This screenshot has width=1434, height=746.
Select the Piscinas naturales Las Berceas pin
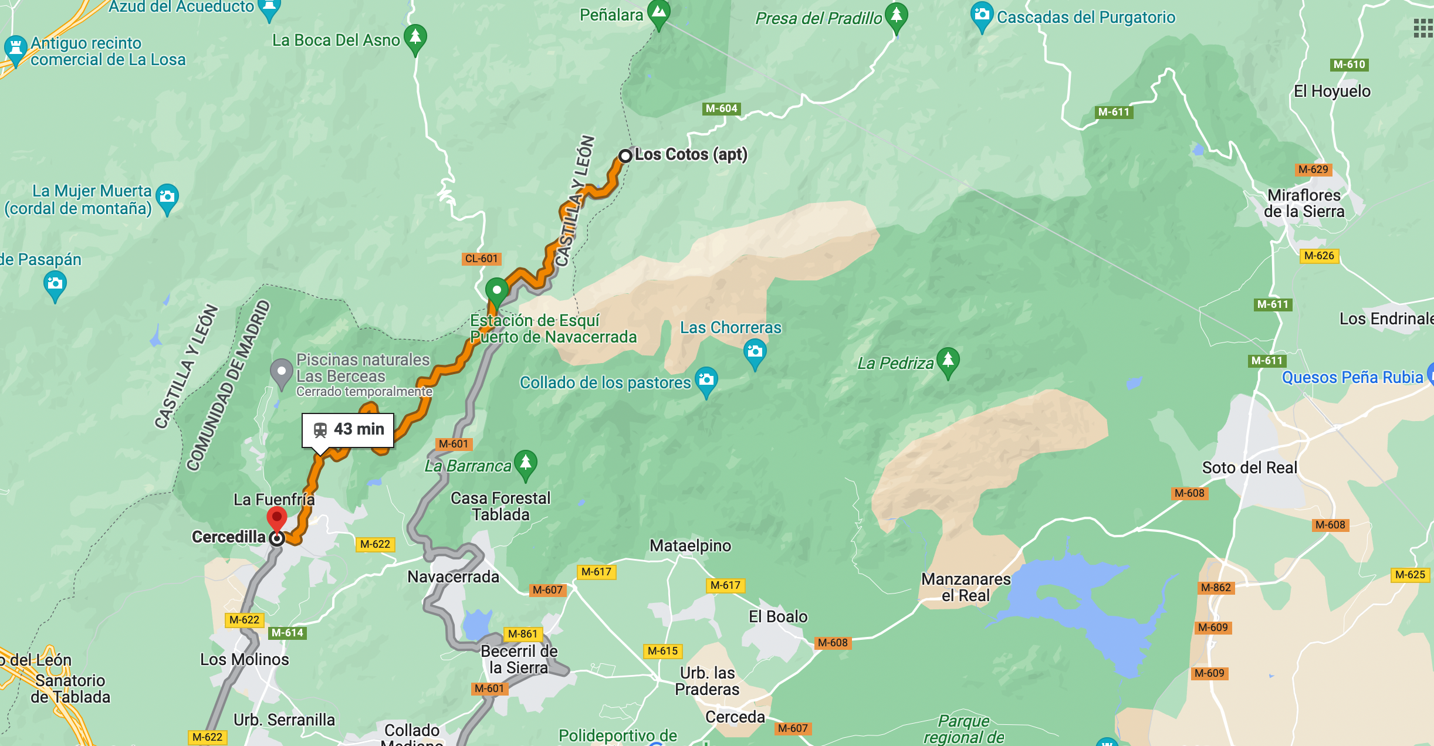pos(282,374)
